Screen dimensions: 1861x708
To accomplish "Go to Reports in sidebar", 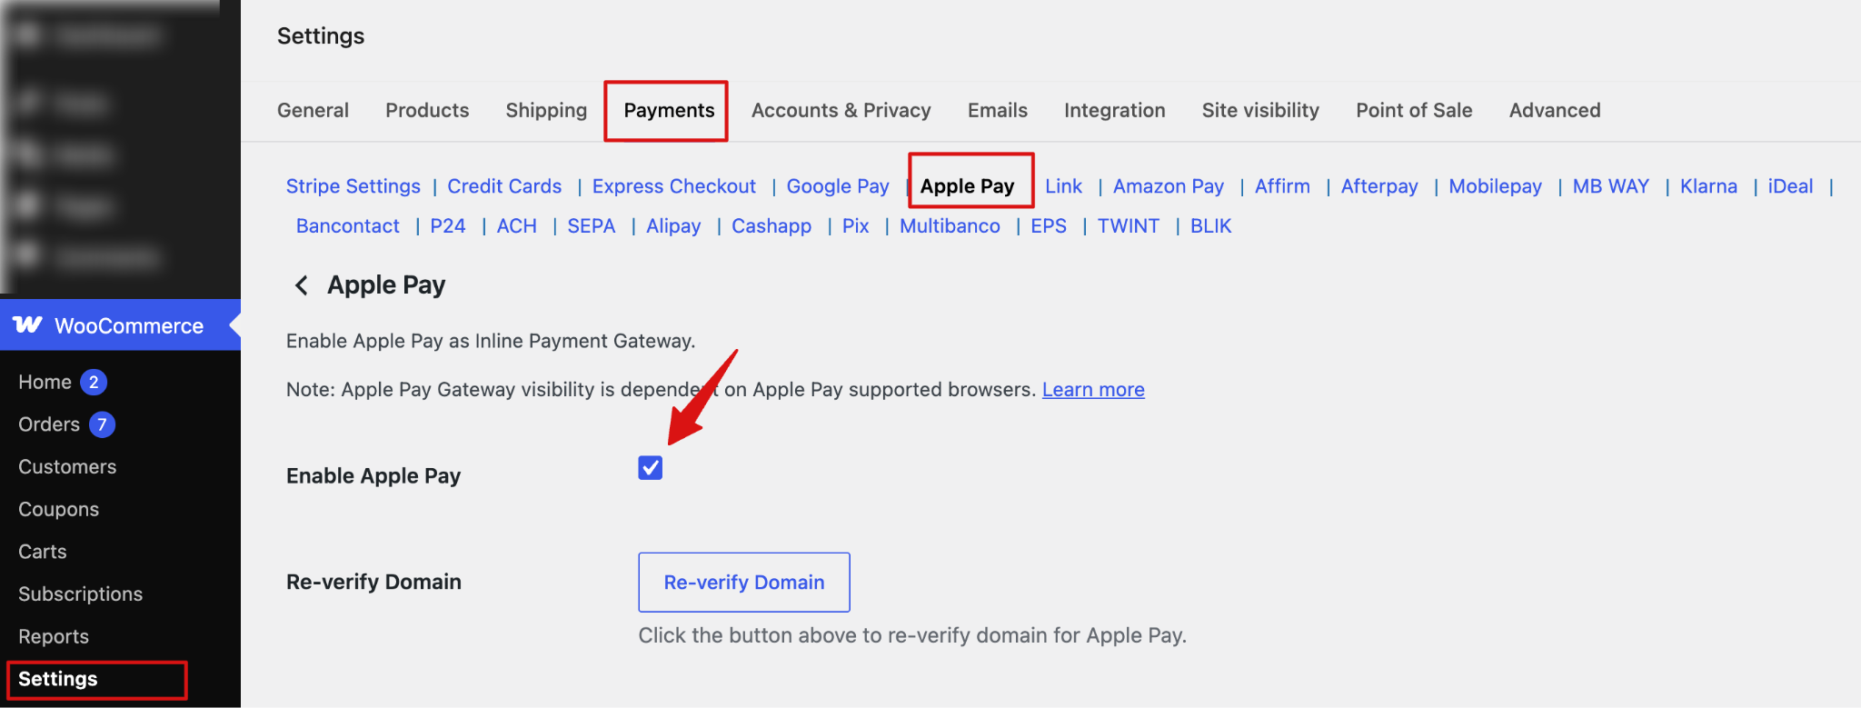I will [x=54, y=637].
